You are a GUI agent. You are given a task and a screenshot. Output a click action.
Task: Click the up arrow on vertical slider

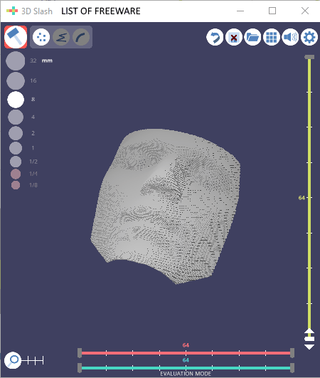click(x=309, y=332)
